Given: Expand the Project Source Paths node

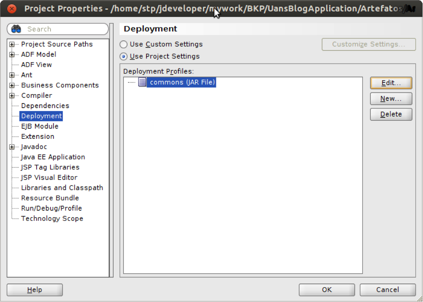Looking at the screenshot, I should click(x=12, y=44).
